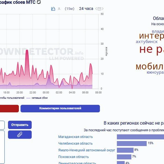Toggle the сетевые сбои legend series
Screen dimensions: 164x164
(x=37, y=98)
